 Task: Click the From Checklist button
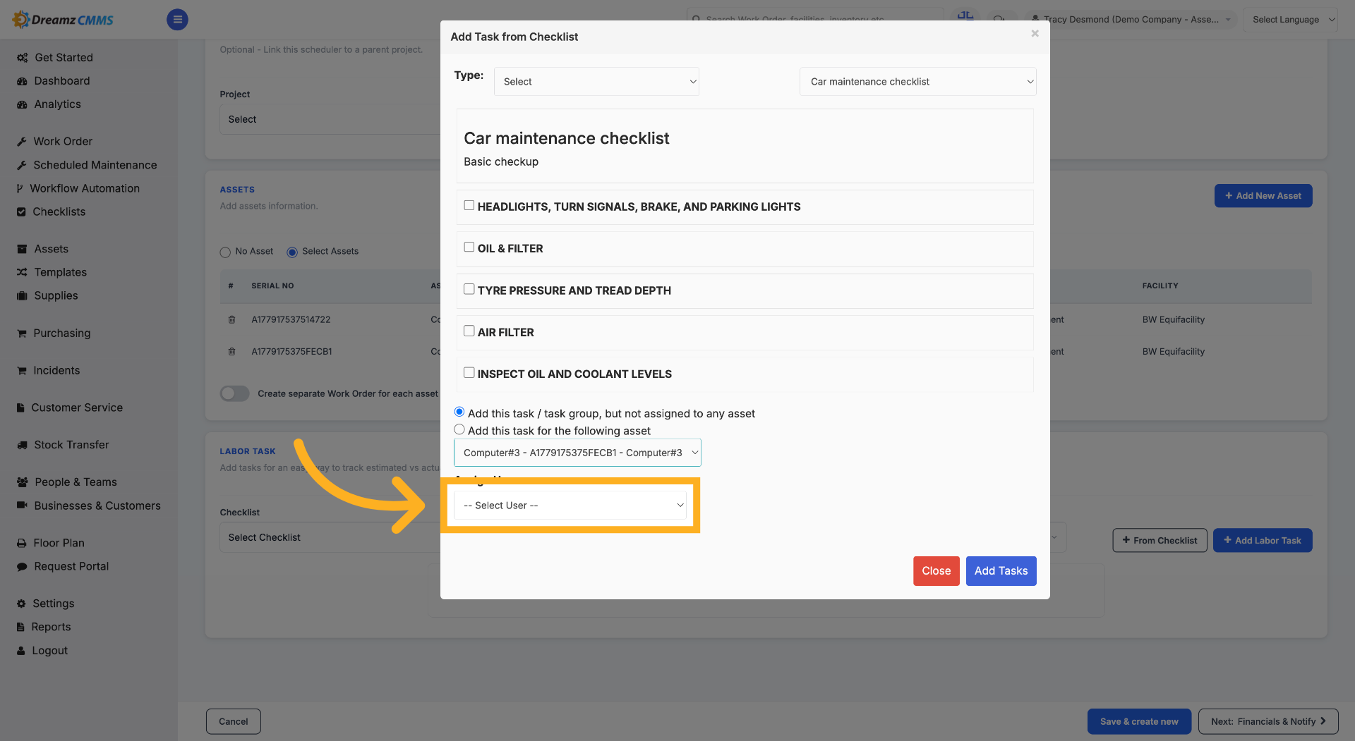coord(1160,541)
